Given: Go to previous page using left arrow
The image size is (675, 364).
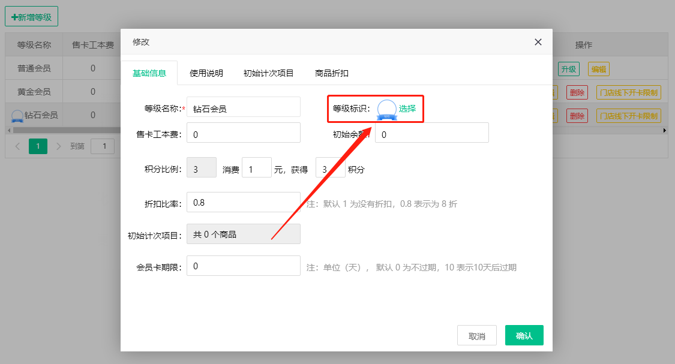Looking at the screenshot, I should tap(17, 146).
